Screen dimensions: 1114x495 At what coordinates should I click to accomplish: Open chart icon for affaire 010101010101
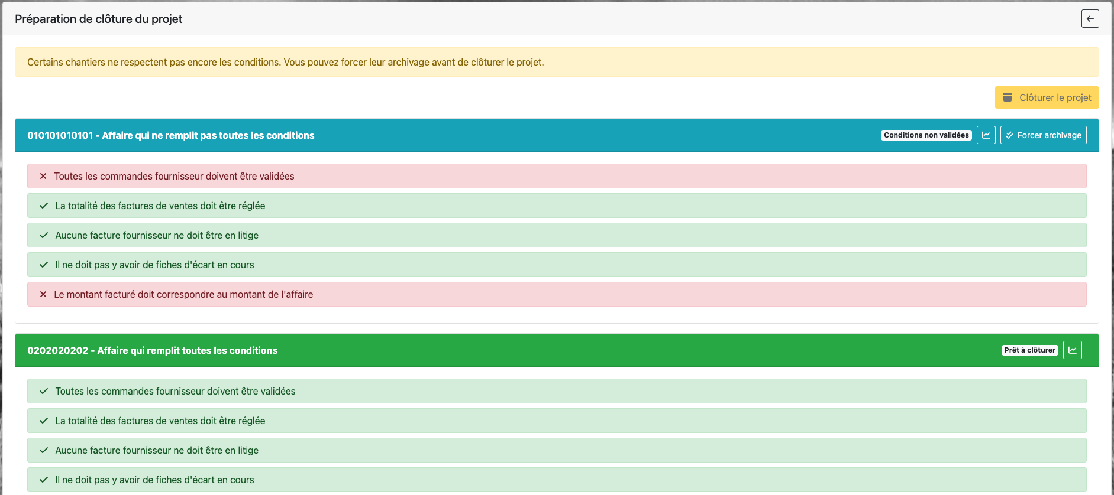tap(986, 135)
